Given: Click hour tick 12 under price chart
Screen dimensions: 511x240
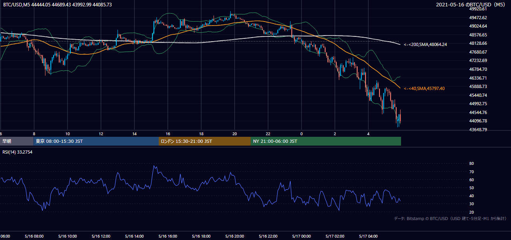Looking at the screenshot, I should pos(101,134).
